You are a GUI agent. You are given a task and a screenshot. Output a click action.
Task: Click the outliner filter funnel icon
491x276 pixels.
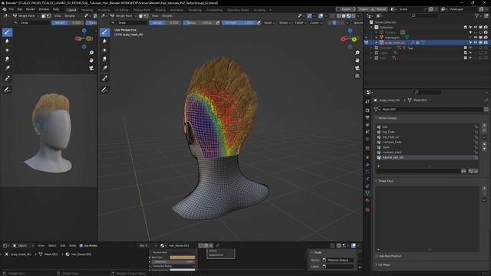pos(477,15)
